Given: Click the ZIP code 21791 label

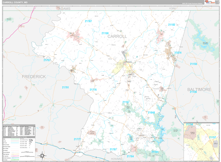Looking at the screenshot, I should click(65, 87).
